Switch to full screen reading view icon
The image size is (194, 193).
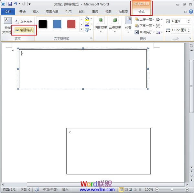[126, 189]
